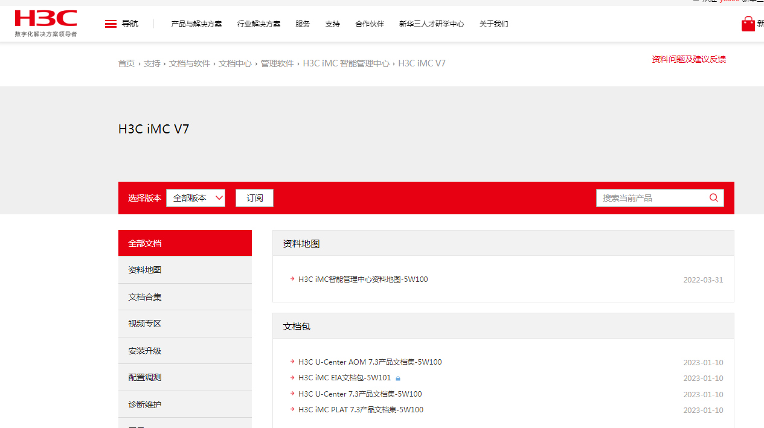764x428 pixels.
Task: Open the hamburger navigation menu icon
Action: point(111,24)
